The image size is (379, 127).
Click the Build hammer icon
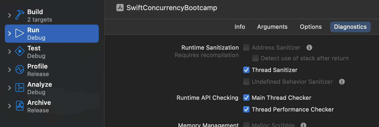coord(20,15)
